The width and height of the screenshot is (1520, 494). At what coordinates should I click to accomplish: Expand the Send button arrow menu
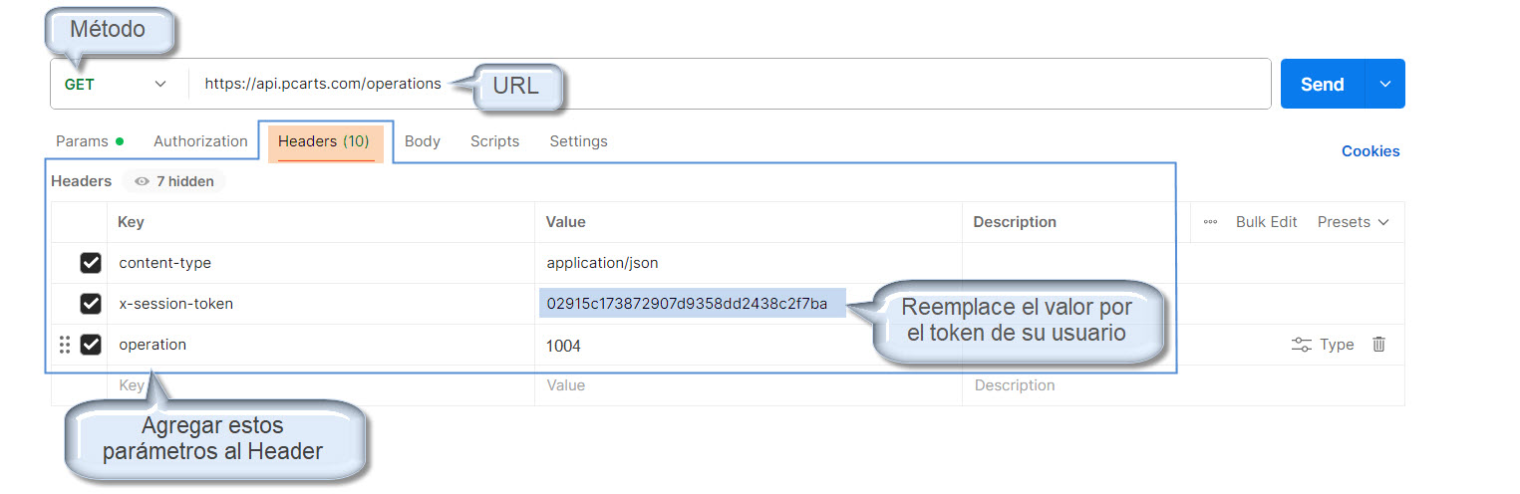[1384, 85]
